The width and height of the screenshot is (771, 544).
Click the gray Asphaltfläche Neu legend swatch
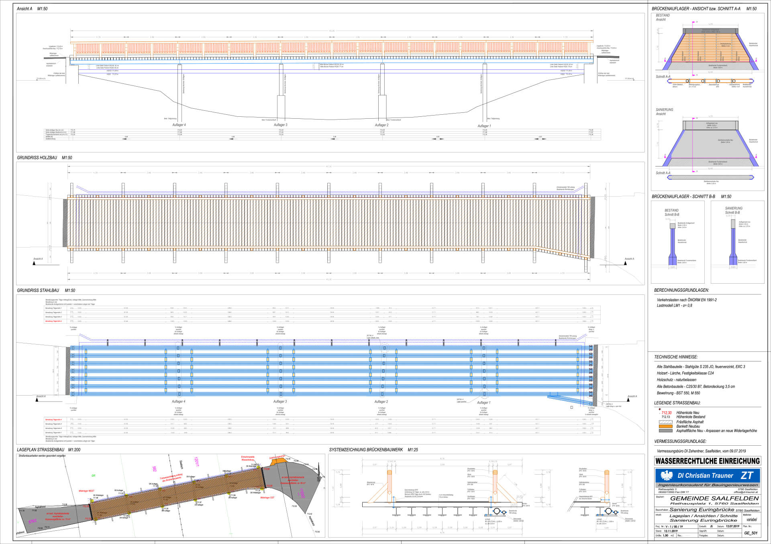[665, 431]
